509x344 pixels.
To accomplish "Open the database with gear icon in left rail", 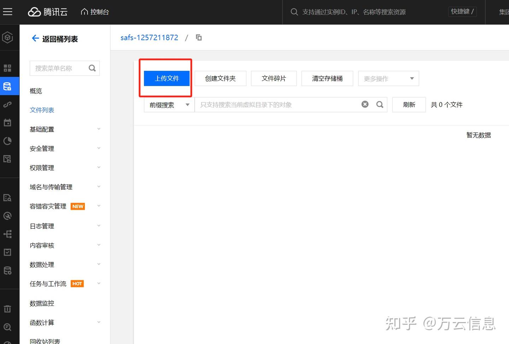I will pos(7,271).
